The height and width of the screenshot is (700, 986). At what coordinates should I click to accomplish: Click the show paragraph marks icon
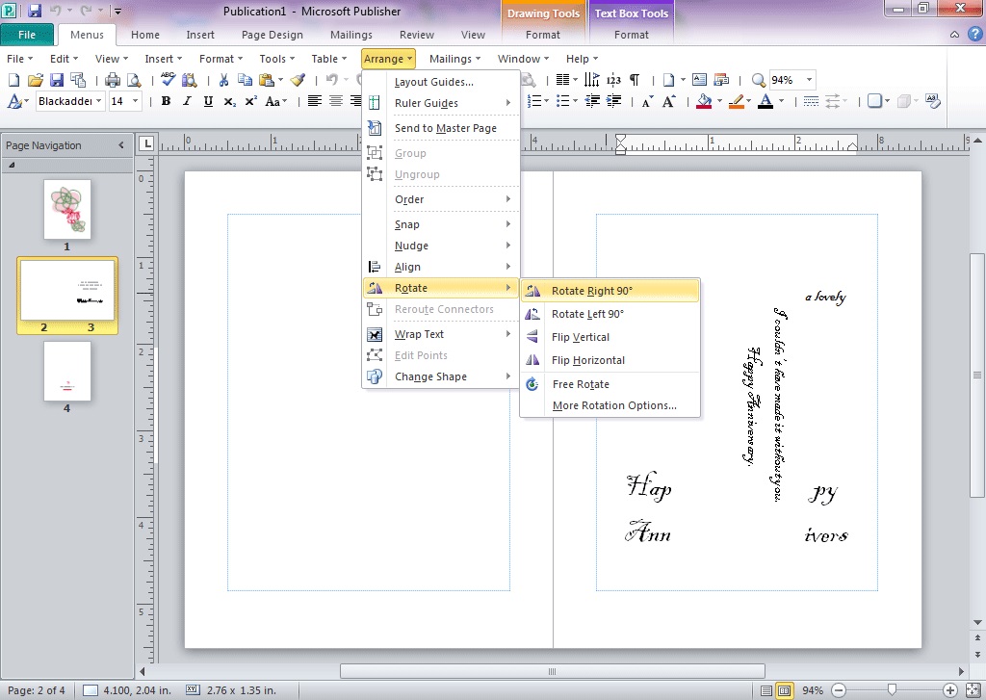pyautogui.click(x=635, y=81)
